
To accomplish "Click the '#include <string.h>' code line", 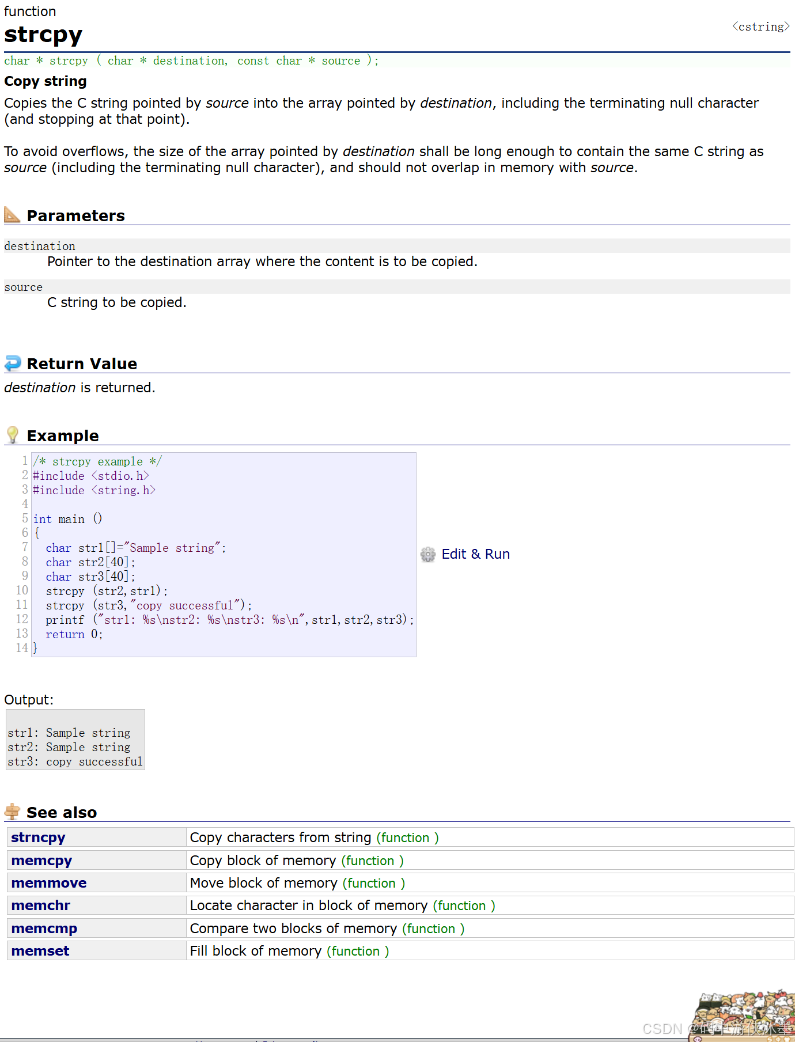I will point(94,490).
